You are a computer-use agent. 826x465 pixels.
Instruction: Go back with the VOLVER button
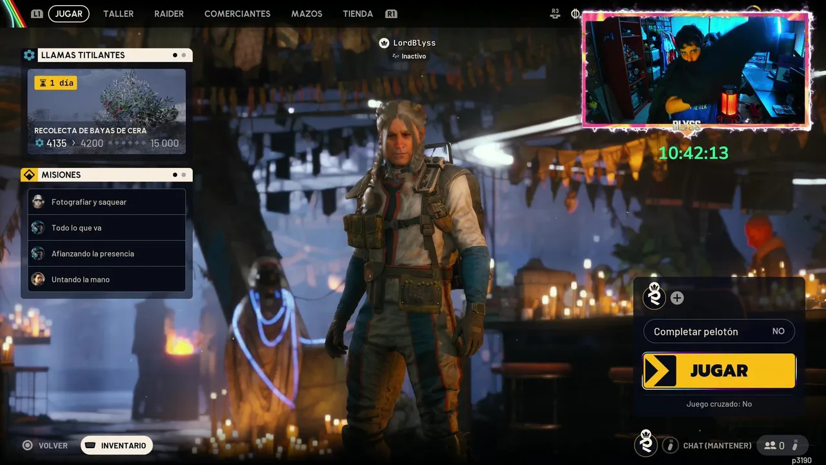45,446
